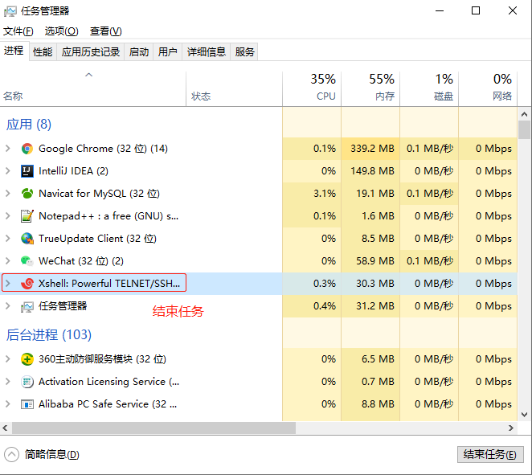The image size is (532, 475).
Task: Click the vertical scrollbar thumb
Action: pos(524,130)
